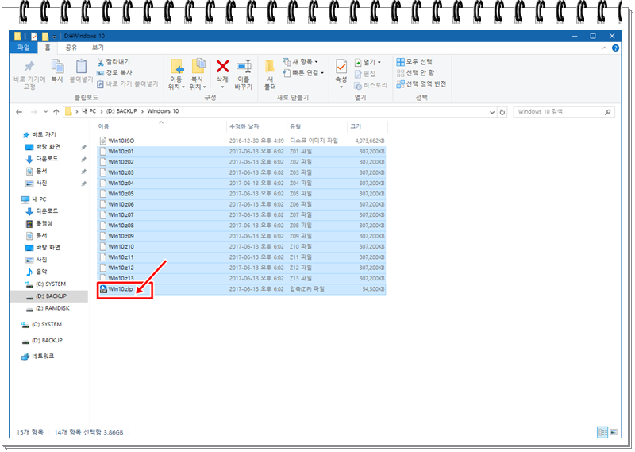The width and height of the screenshot is (635, 452).
Task: Open (Z:) RAMDISK drive in sidebar
Action: (x=48, y=308)
